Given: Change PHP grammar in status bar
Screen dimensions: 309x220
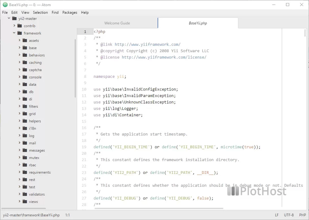Looking at the screenshot, I should [x=303, y=215].
